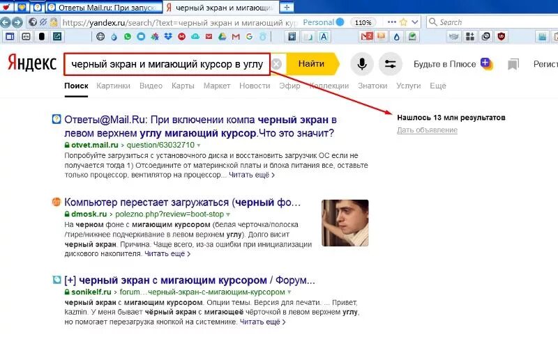Click the browser address bar URL
The image size is (558, 339).
pos(180,22)
